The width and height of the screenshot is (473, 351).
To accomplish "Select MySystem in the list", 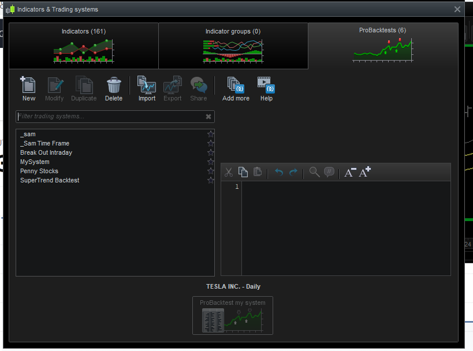I will point(115,162).
